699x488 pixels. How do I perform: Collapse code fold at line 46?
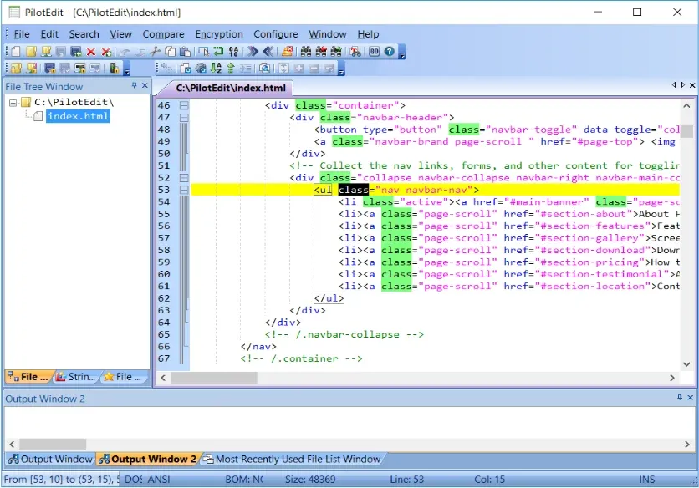[x=184, y=105]
